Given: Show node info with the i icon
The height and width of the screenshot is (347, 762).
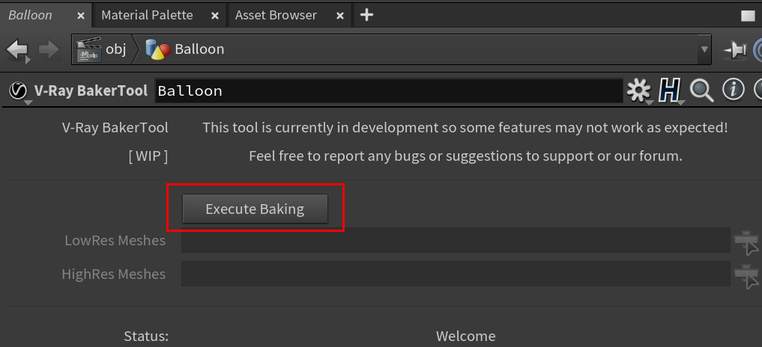Looking at the screenshot, I should 733,90.
